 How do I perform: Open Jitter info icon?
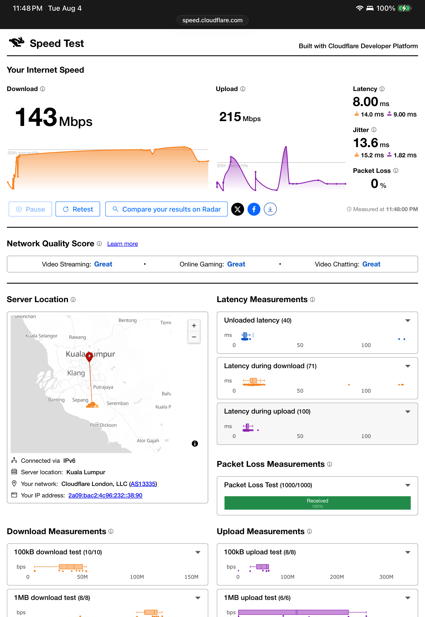[374, 130]
